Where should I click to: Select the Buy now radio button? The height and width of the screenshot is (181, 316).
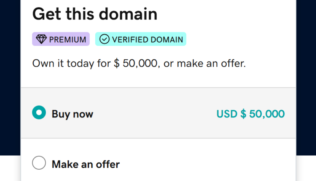(x=39, y=113)
